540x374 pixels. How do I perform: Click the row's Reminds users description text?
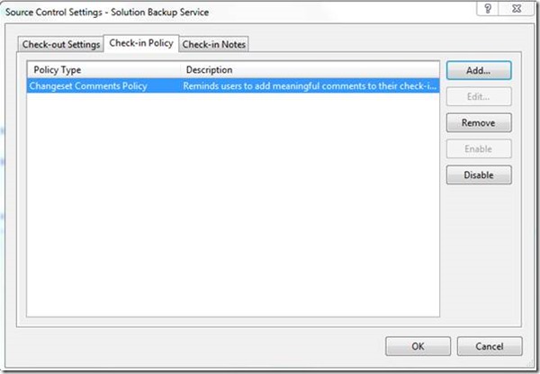coord(310,85)
